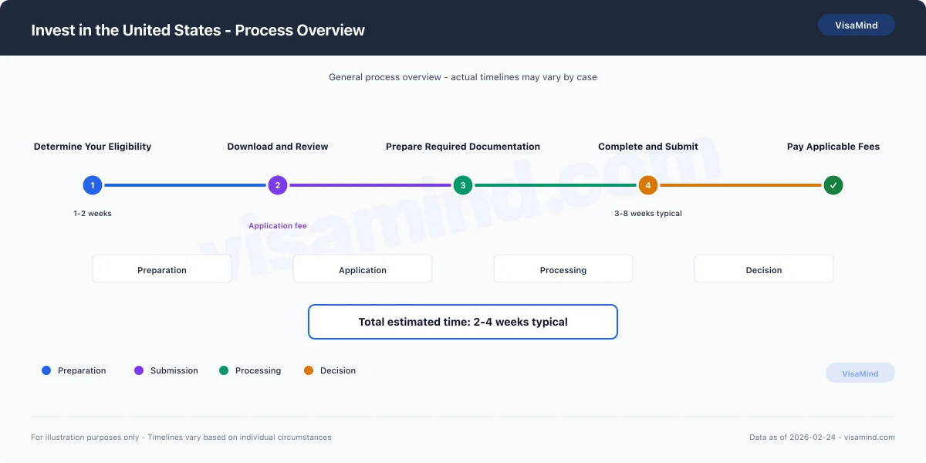
Task: Select the orange step 4 marker
Action: (x=648, y=185)
